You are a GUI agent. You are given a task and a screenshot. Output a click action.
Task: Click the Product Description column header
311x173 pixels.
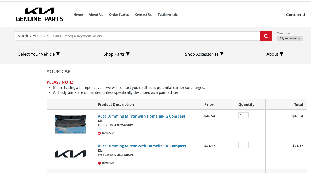tap(116, 104)
